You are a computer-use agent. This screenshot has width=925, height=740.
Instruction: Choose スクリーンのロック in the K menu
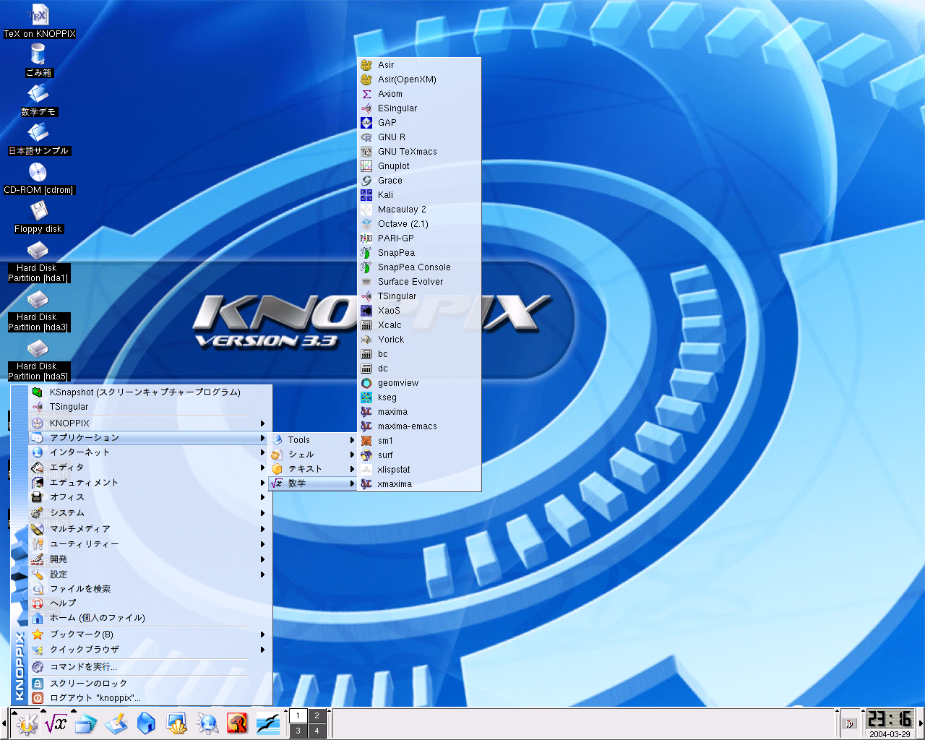point(149,684)
